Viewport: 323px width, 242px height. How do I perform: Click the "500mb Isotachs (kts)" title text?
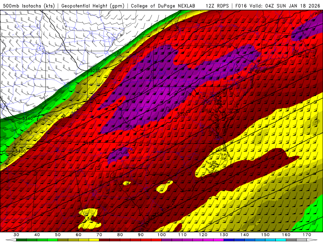[x=29, y=6]
